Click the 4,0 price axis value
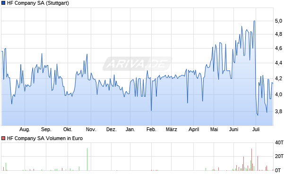 278,94
